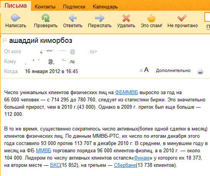Click the Ответить label text

pos(73,26)
